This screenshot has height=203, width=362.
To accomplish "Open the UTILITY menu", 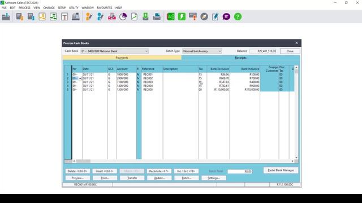I will click(74, 7).
